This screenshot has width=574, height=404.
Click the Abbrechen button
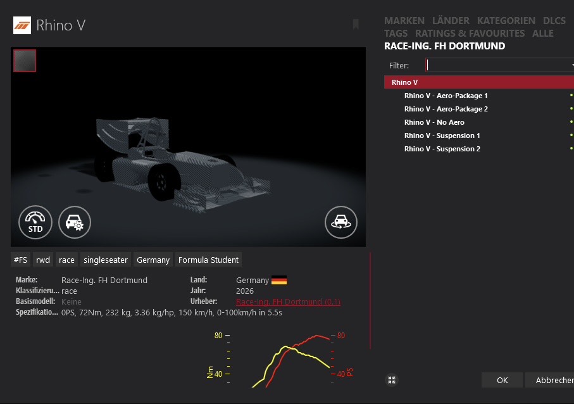tap(550, 380)
